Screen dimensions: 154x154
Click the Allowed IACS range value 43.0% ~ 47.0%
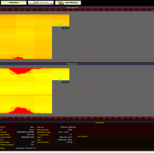coord(64,132)
